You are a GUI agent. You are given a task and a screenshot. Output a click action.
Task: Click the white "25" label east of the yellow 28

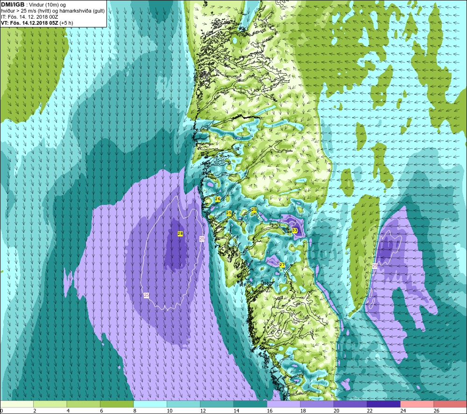(x=202, y=239)
